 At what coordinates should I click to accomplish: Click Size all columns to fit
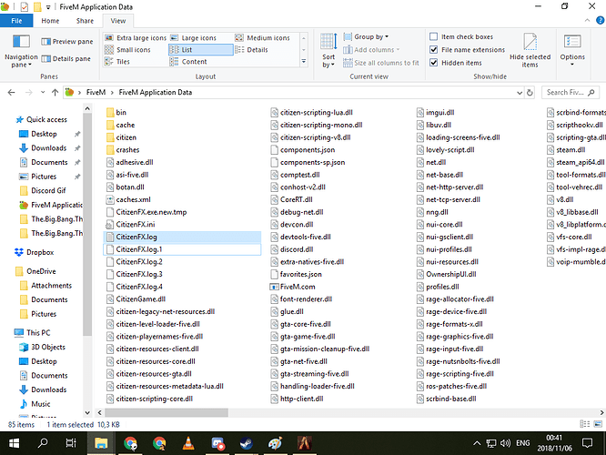381,63
